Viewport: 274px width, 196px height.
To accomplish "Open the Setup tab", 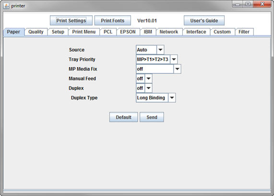I will pos(58,32).
